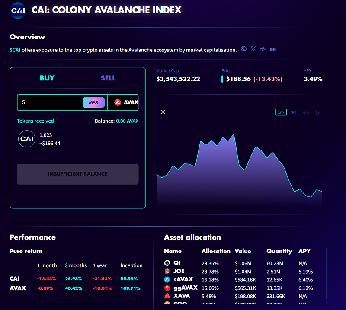Click the $CAI link in overview

(x=15, y=50)
